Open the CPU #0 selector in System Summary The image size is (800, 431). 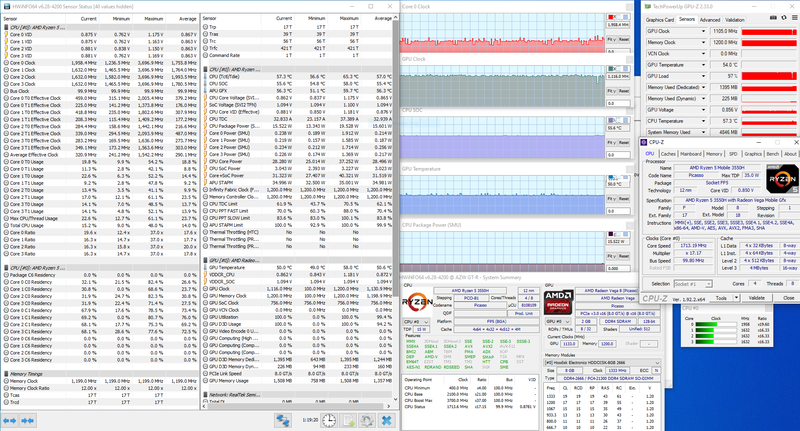point(416,322)
